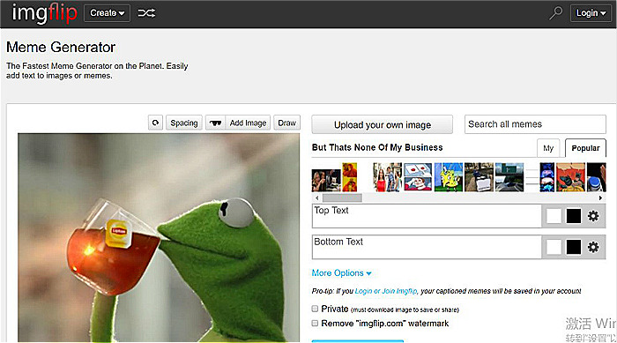Open the Create dropdown menu
Screen dimensions: 617x343
107,13
